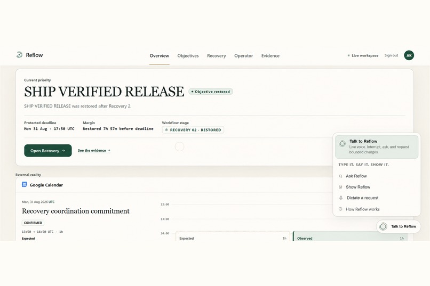This screenshot has width=430, height=286.
Task: Click the Mon, 31 Aug 2026 UTC date
Action: pos(38,202)
